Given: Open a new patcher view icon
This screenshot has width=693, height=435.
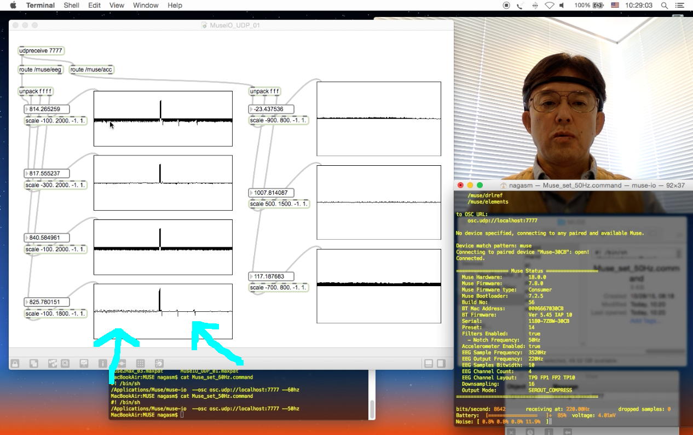Looking at the screenshot, I should pyautogui.click(x=33, y=363).
